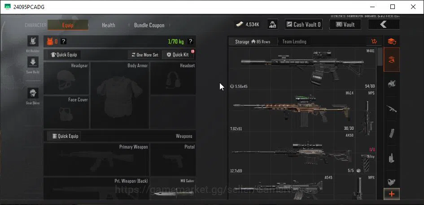Select the all items category icon
This screenshot has width=424, height=205.
pos(392,60)
